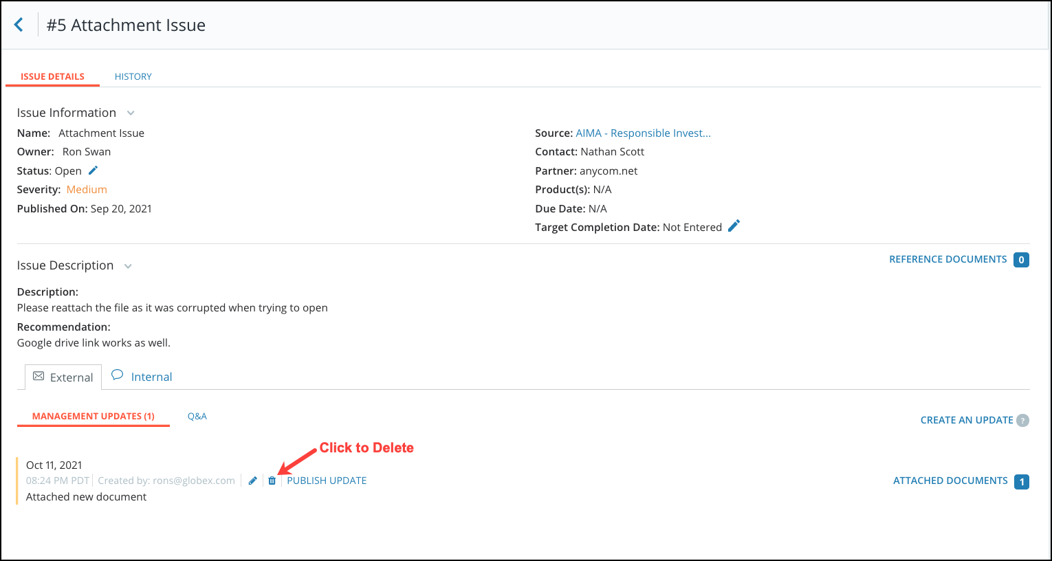1052x561 pixels.
Task: Click the Status value Open
Action: [x=68, y=170]
